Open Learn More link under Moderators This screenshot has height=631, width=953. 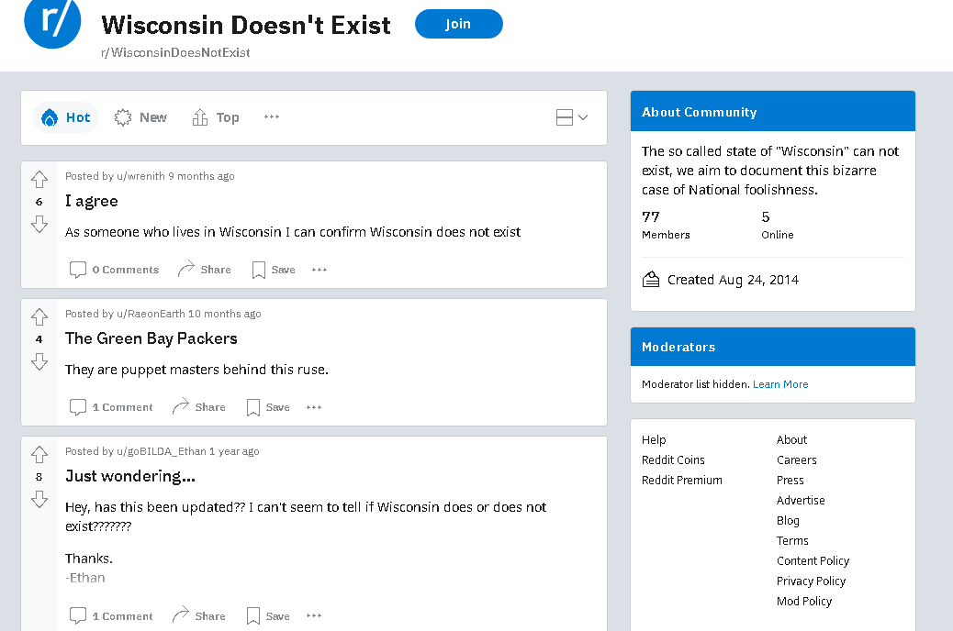(x=780, y=384)
